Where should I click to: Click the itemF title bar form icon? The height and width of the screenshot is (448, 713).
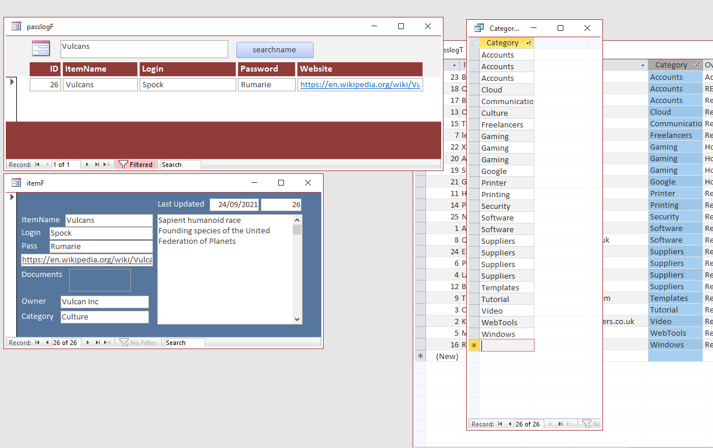click(x=16, y=183)
